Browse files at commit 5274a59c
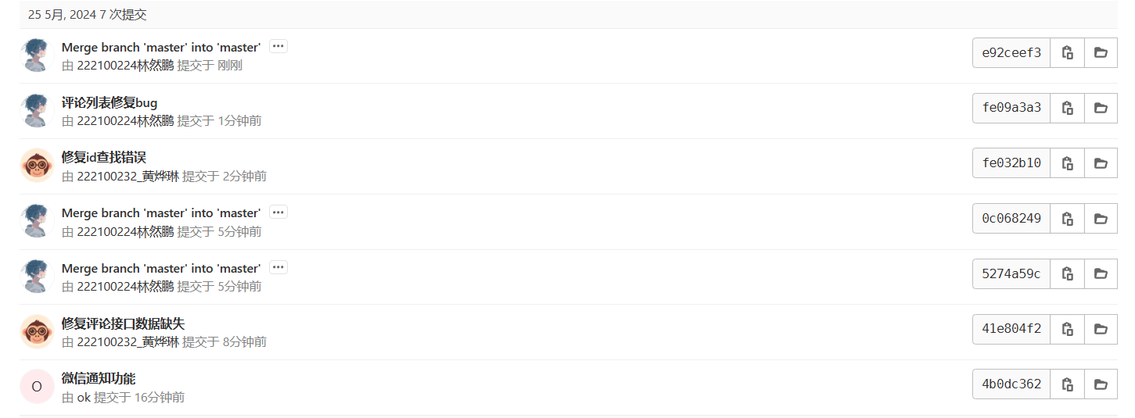 coord(1101,274)
